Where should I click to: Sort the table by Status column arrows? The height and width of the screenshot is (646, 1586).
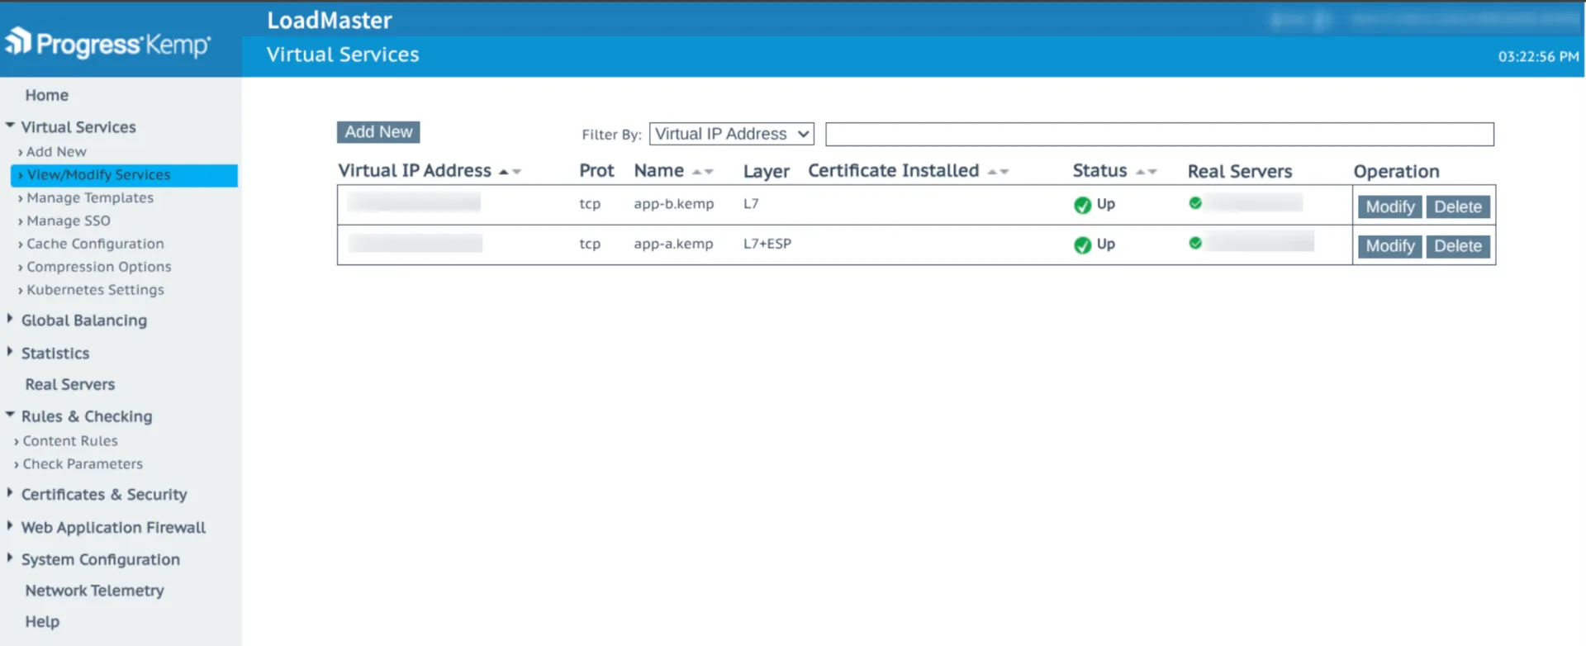click(1146, 172)
